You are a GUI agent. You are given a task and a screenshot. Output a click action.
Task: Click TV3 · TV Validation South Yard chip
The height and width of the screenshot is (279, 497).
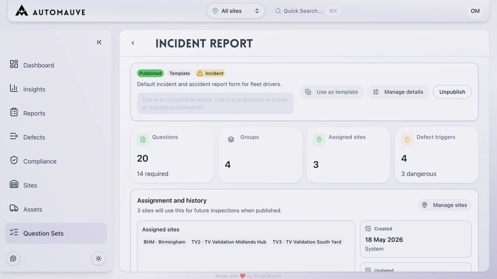pos(307,242)
